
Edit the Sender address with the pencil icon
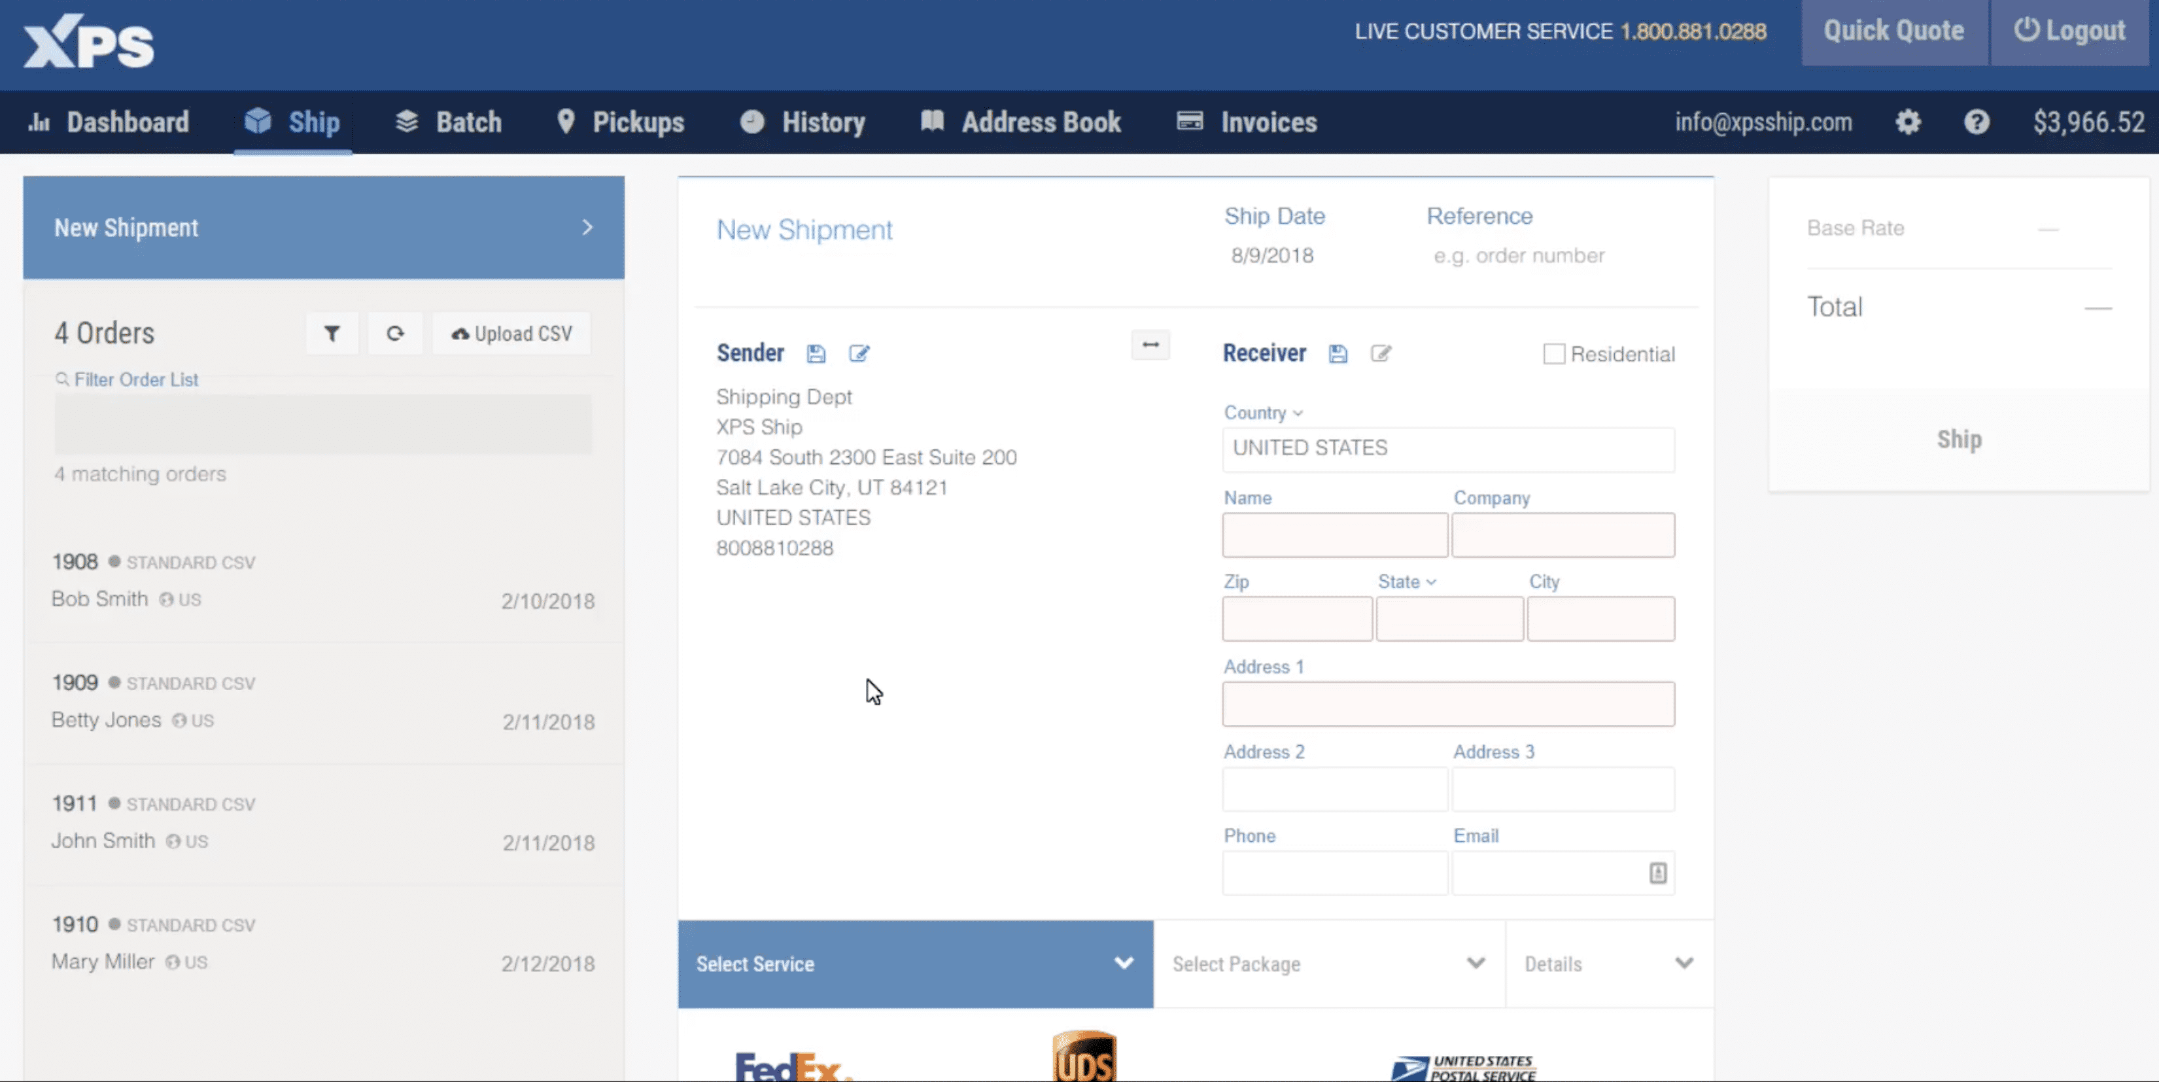[x=859, y=354]
